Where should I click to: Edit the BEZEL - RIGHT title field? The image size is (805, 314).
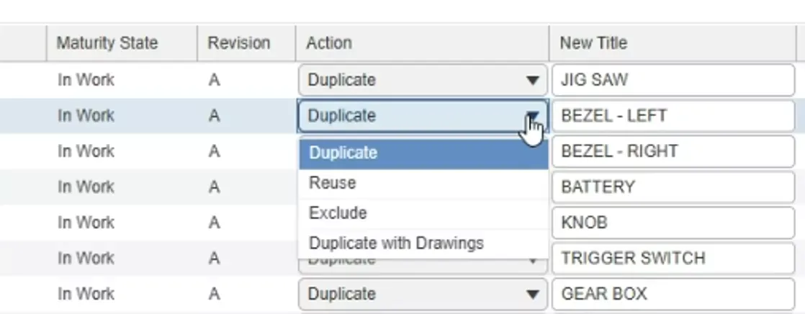(x=673, y=151)
